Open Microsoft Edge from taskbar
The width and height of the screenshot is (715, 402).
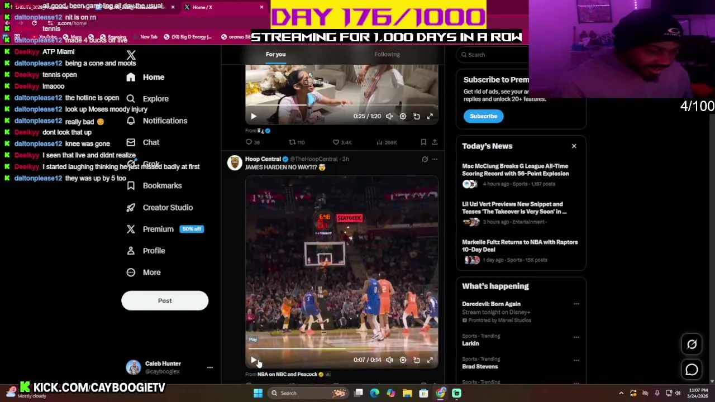(x=374, y=393)
